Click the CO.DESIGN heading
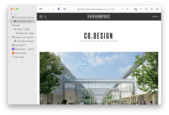This screenshot has height=115, width=169. 98,36
